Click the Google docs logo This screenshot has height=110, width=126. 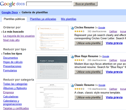[12, 4]
